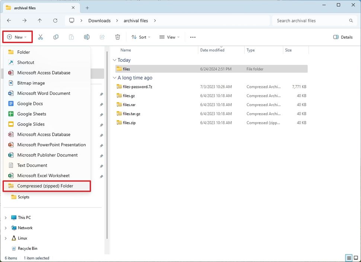The width and height of the screenshot is (361, 262).
Task: Collapse the Today group
Action: click(115, 60)
